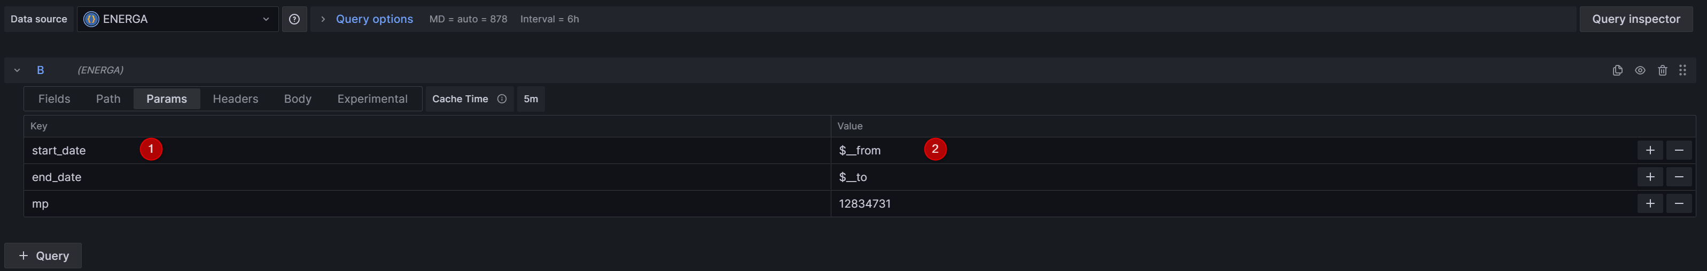The image size is (1707, 271).
Task: Collapse query B row
Action: click(17, 70)
